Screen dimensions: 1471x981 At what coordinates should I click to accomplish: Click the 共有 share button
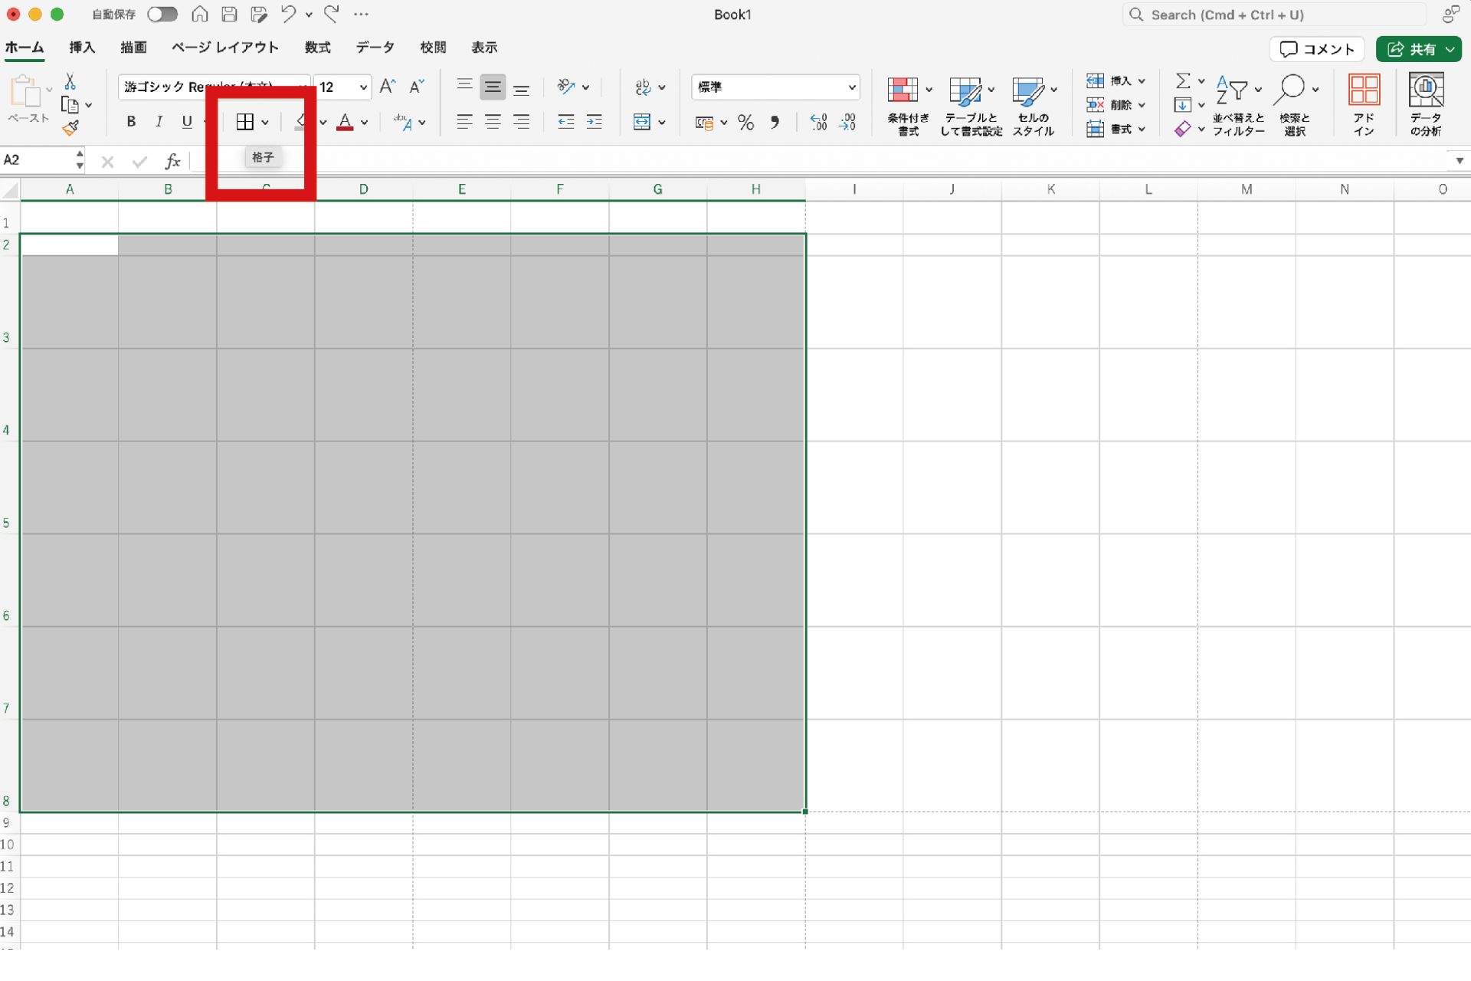click(x=1412, y=49)
